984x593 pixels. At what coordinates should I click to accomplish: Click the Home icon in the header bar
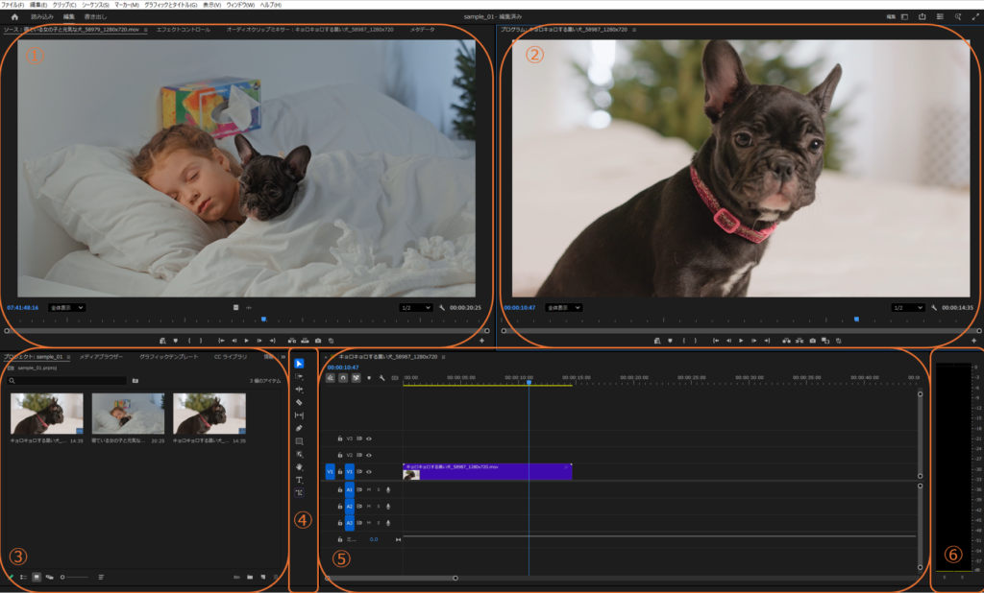(14, 16)
